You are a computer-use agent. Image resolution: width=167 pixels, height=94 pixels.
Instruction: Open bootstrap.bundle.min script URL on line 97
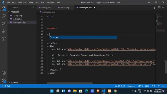point(111,49)
